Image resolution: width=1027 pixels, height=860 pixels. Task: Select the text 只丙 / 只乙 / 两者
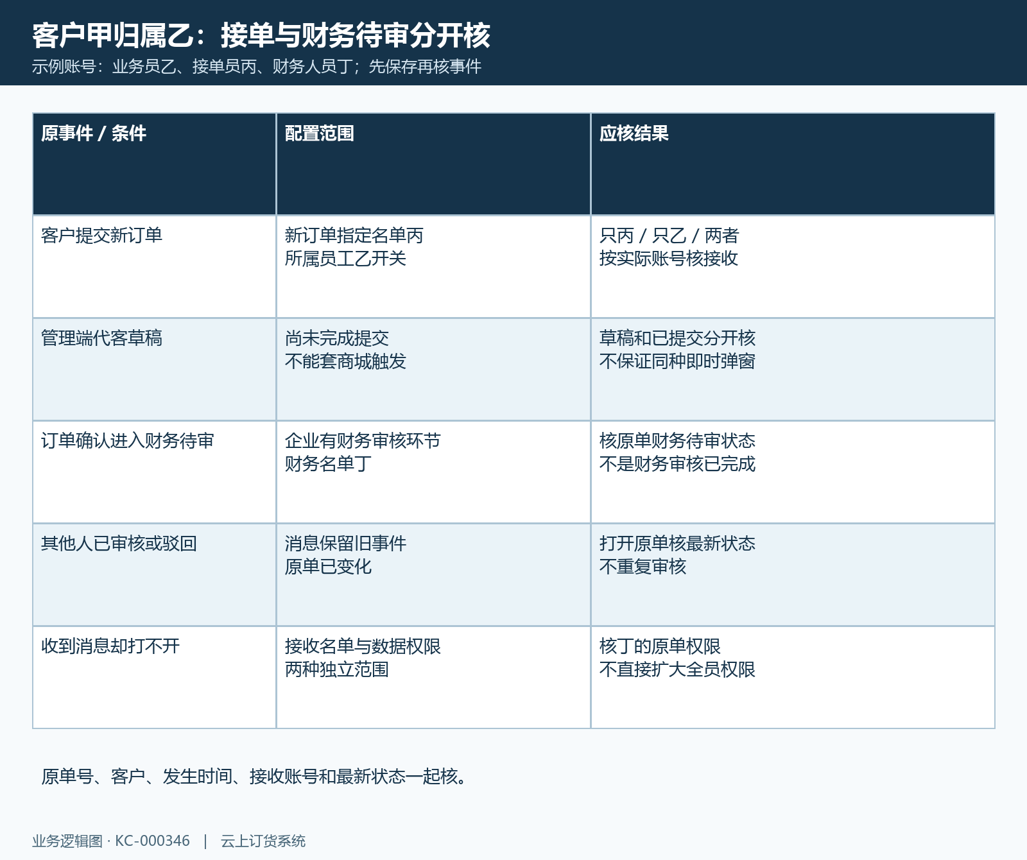[669, 236]
